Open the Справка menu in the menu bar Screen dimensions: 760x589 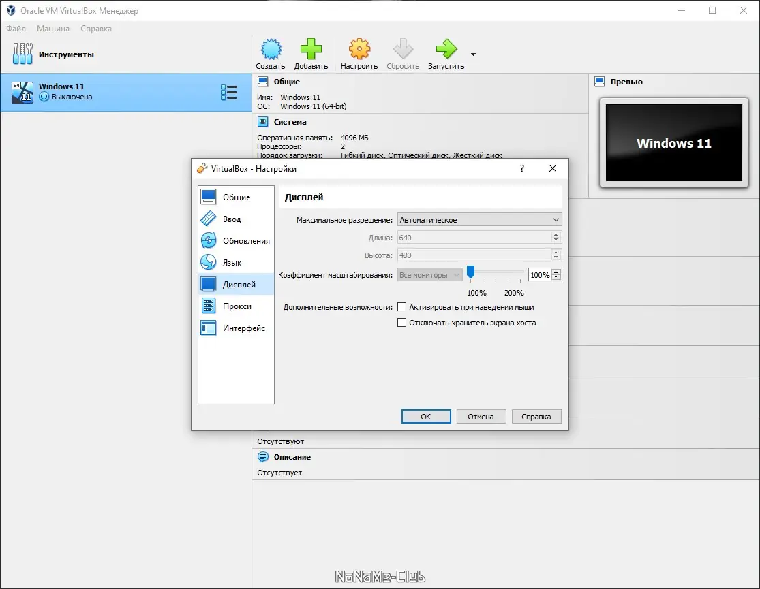point(96,29)
